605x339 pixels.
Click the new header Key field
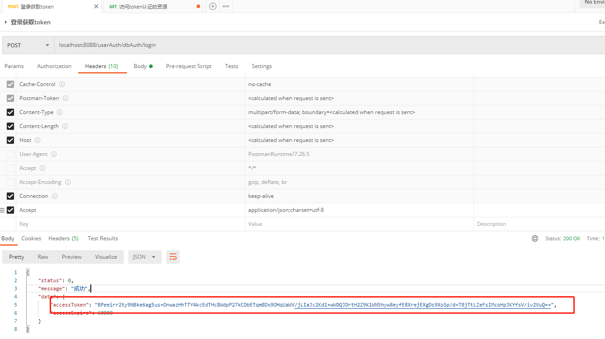tap(131, 224)
